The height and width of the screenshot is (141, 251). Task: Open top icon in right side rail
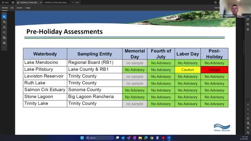(248, 19)
